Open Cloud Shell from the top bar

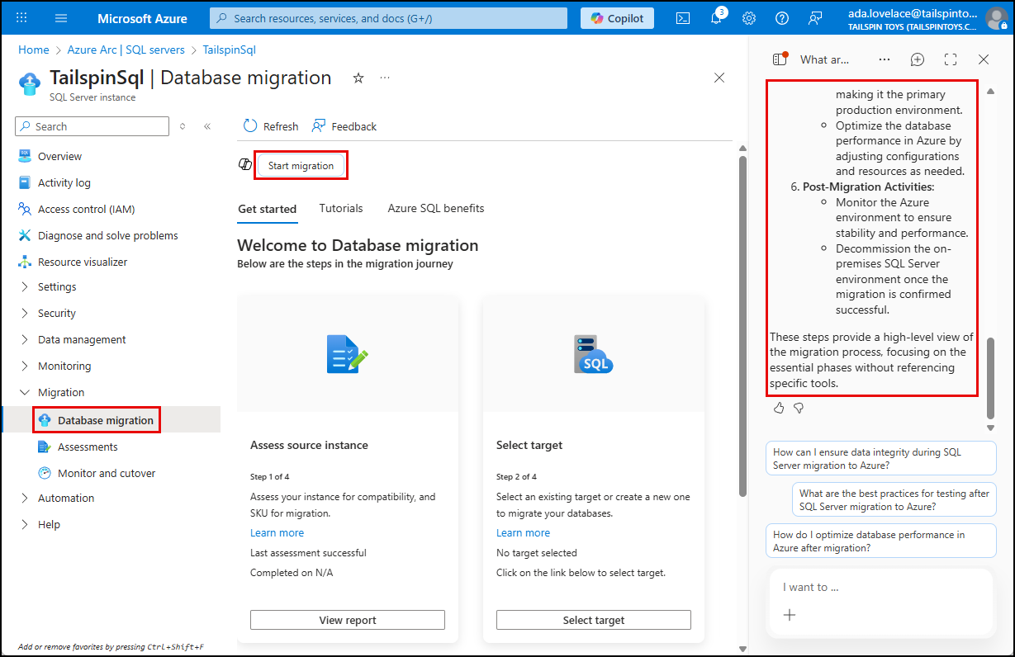682,17
